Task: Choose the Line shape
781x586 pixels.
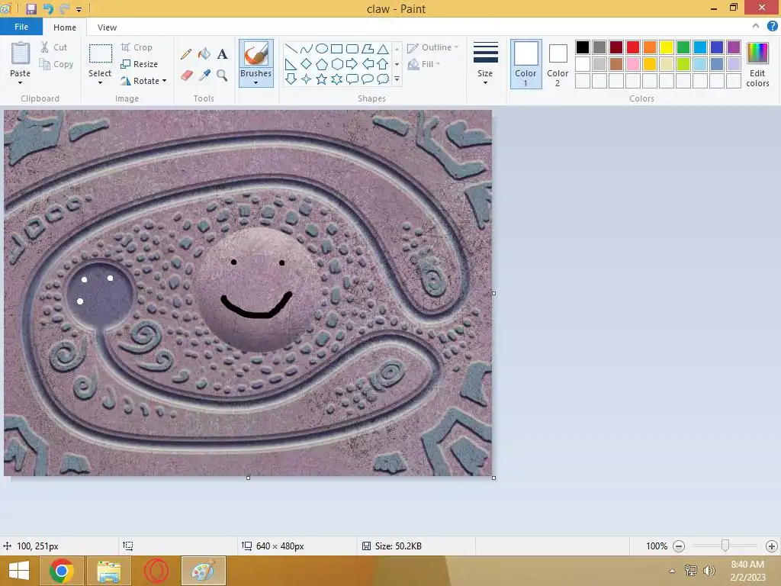Action: (291, 48)
